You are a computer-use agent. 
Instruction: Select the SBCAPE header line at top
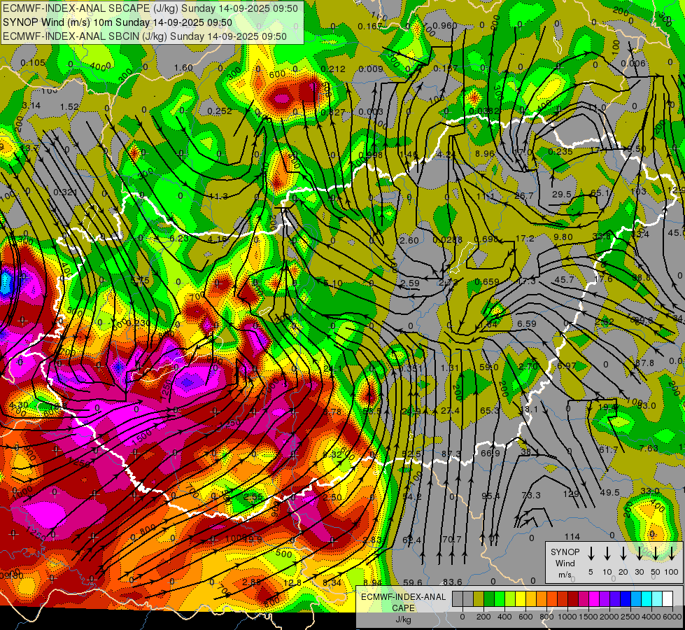pos(150,8)
